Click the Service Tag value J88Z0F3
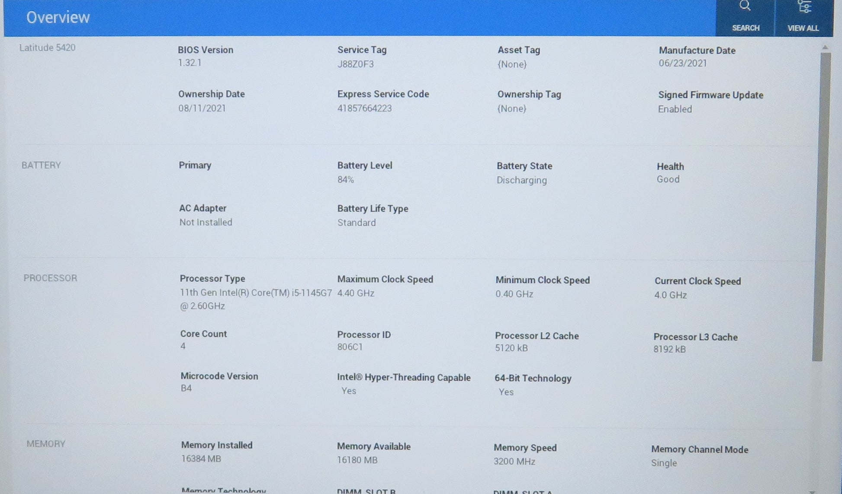The width and height of the screenshot is (842, 494). [355, 64]
